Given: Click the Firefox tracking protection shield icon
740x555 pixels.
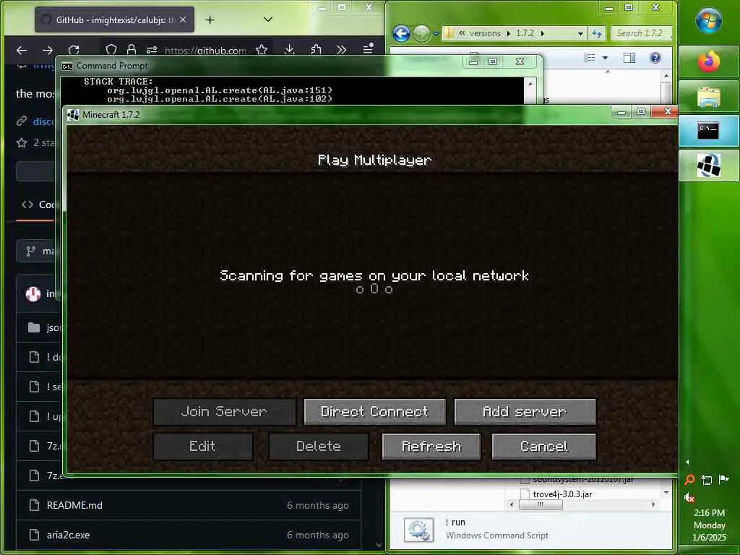Looking at the screenshot, I should tap(111, 50).
